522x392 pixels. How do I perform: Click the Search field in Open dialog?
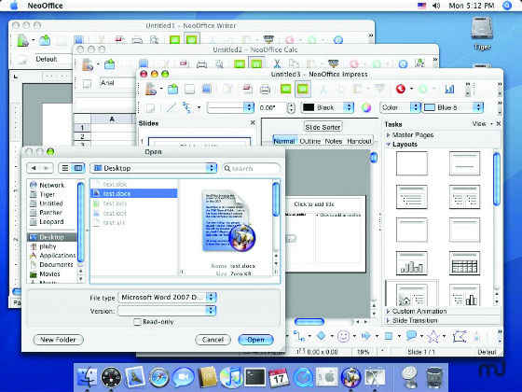pos(251,168)
